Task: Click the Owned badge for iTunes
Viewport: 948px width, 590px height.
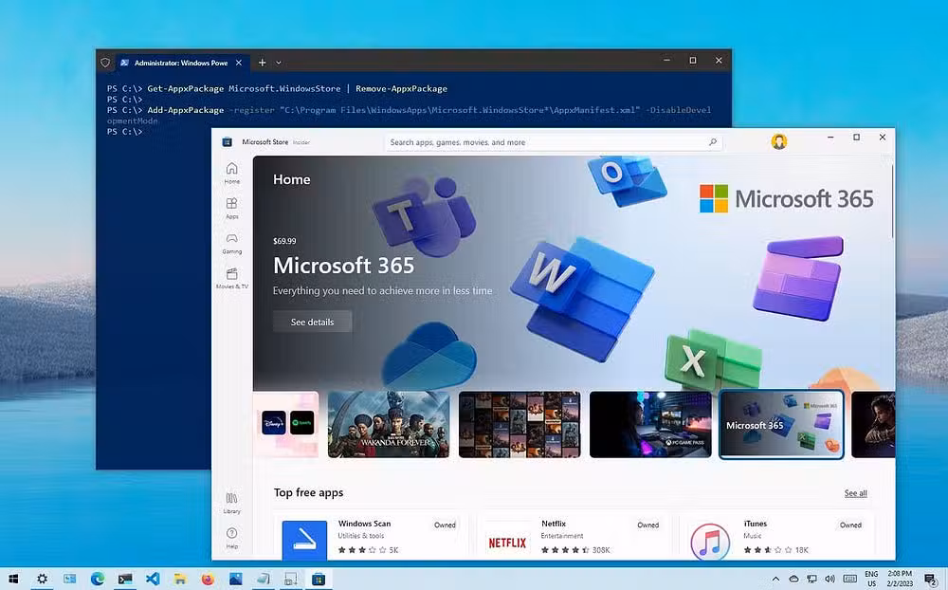Action: 850,525
